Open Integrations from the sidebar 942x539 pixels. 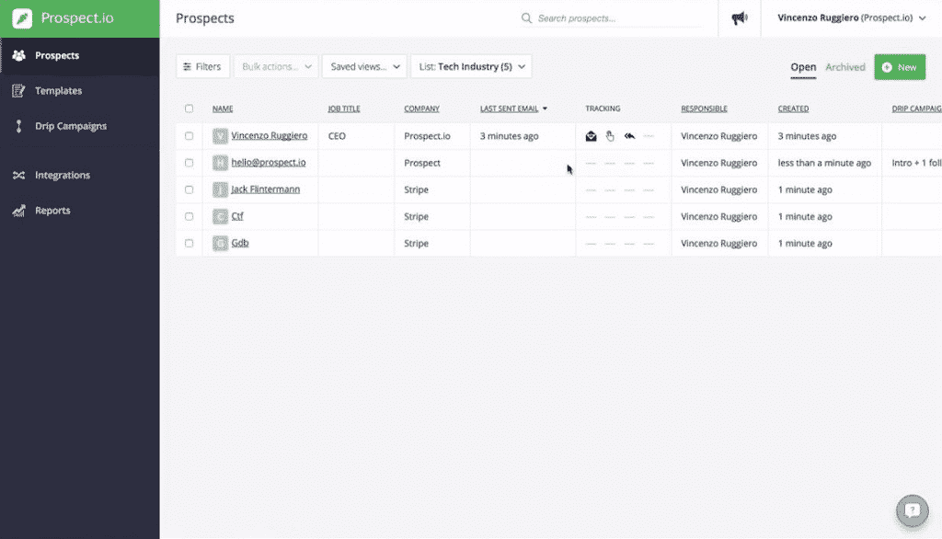(x=63, y=175)
